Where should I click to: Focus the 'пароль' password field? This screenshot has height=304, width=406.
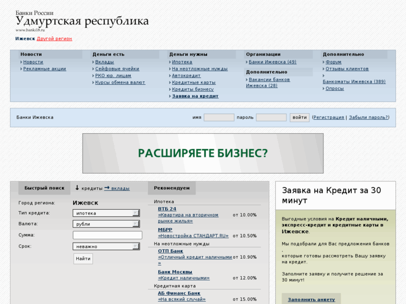click(x=271, y=118)
